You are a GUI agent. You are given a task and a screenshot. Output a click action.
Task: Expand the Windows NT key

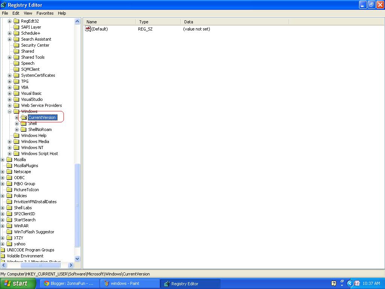[x=9, y=148]
